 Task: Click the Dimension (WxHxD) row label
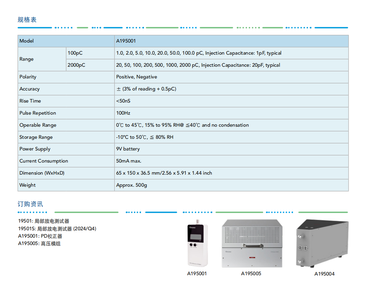[x=42, y=173]
